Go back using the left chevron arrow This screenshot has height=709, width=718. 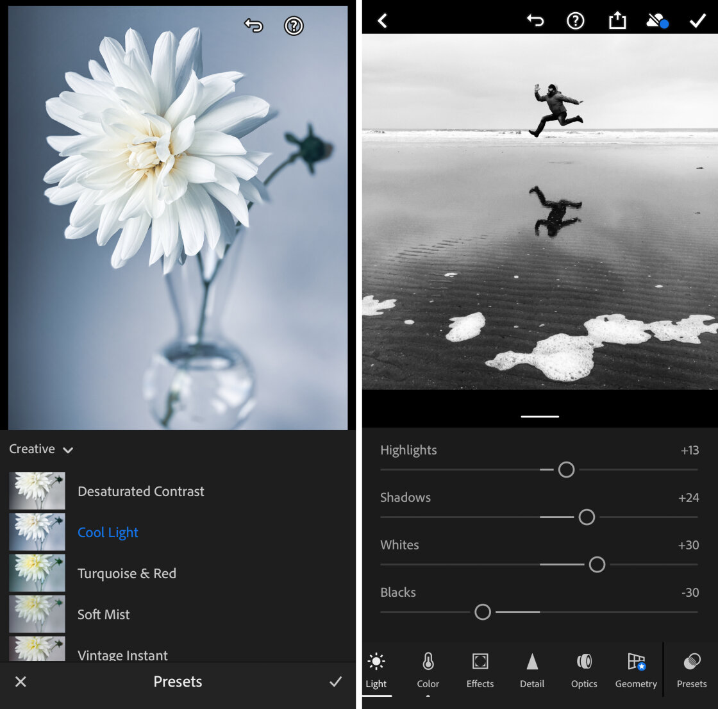383,21
